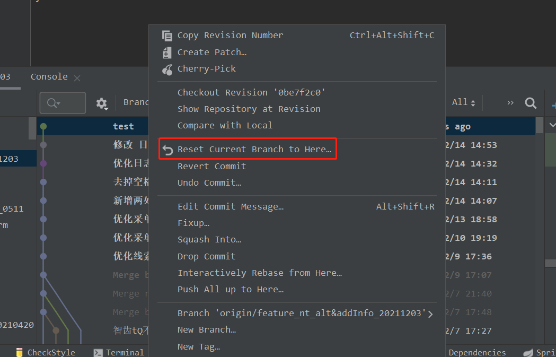Click the Copy Revision Number icon
556x357 pixels.
point(167,36)
